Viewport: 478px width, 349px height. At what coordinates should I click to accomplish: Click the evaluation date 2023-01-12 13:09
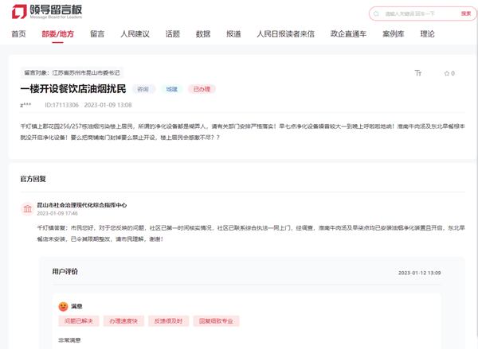[420, 273]
